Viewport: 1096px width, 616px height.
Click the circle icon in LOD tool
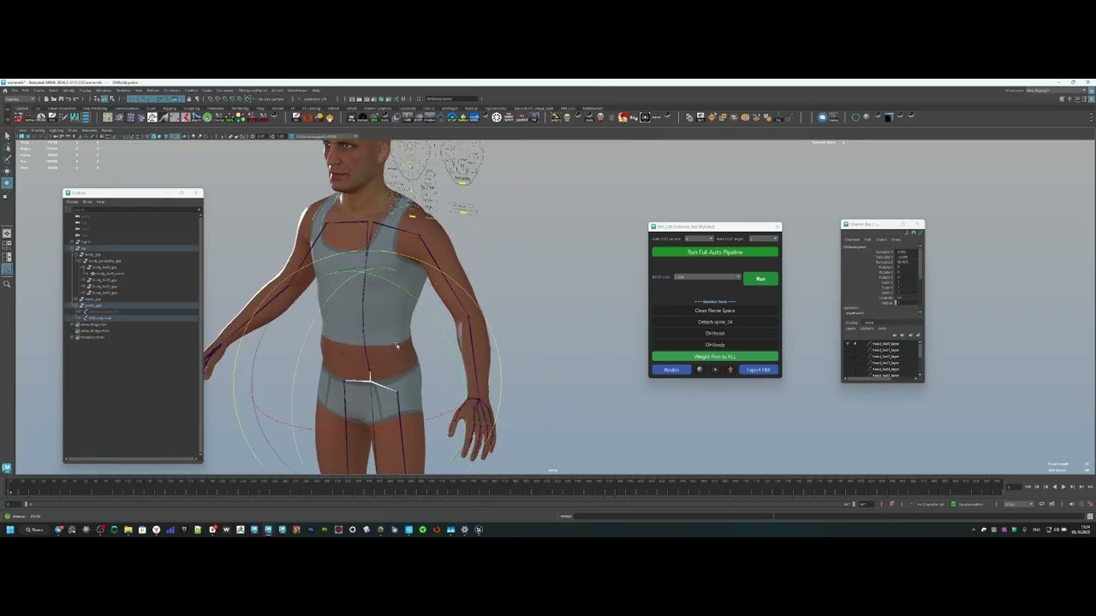(715, 370)
